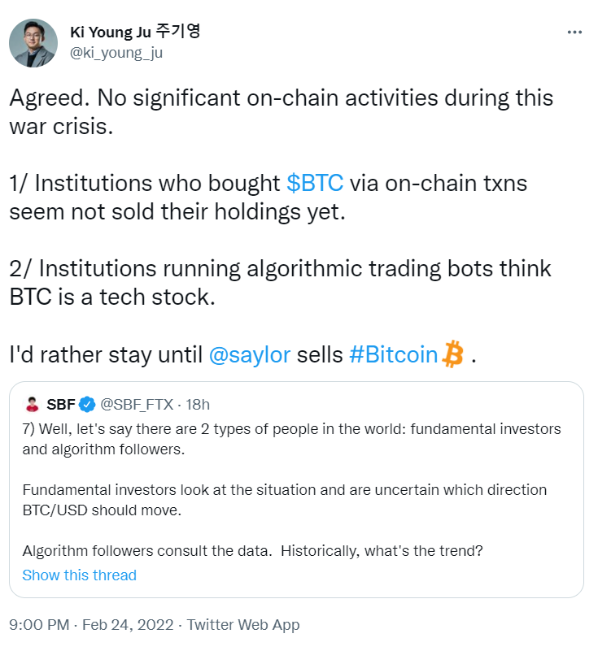The image size is (598, 651).
Task: Click the 'Algorithm followers consult the data' line
Action: point(252,550)
